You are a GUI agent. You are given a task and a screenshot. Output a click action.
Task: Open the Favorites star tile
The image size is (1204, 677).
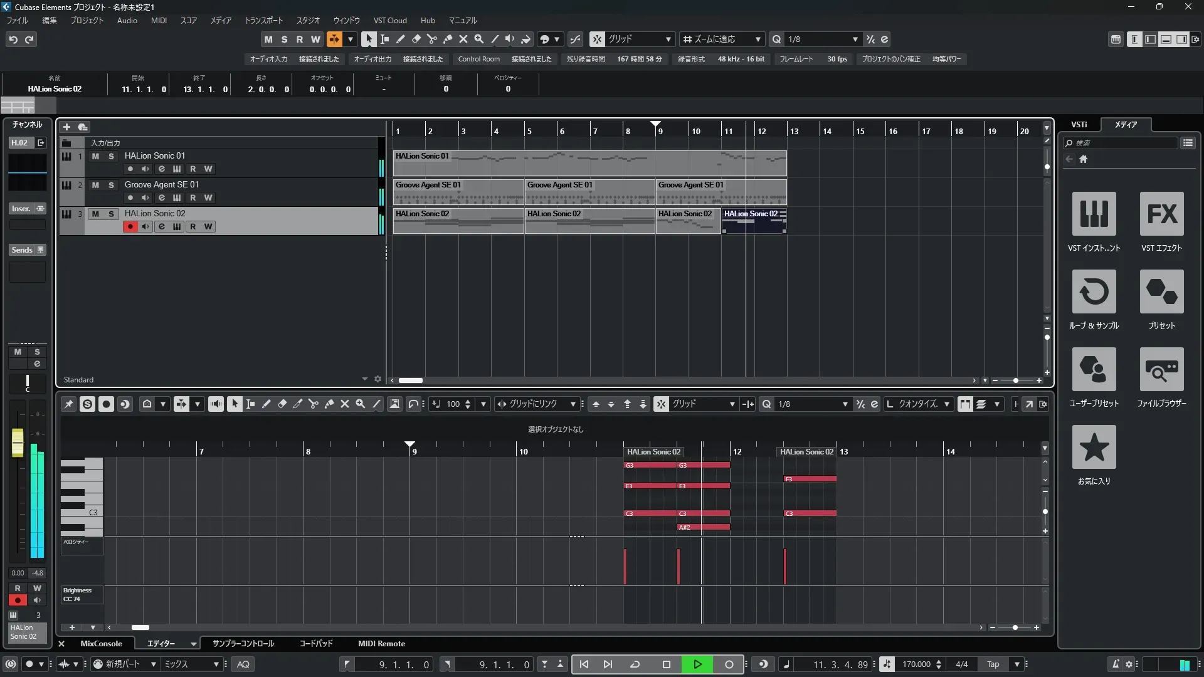pos(1094,447)
